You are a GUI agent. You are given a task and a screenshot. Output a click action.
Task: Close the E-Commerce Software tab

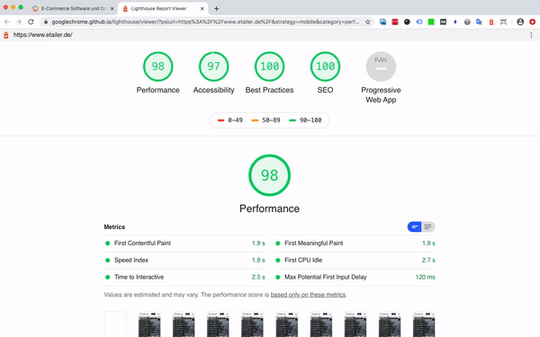tap(112, 9)
